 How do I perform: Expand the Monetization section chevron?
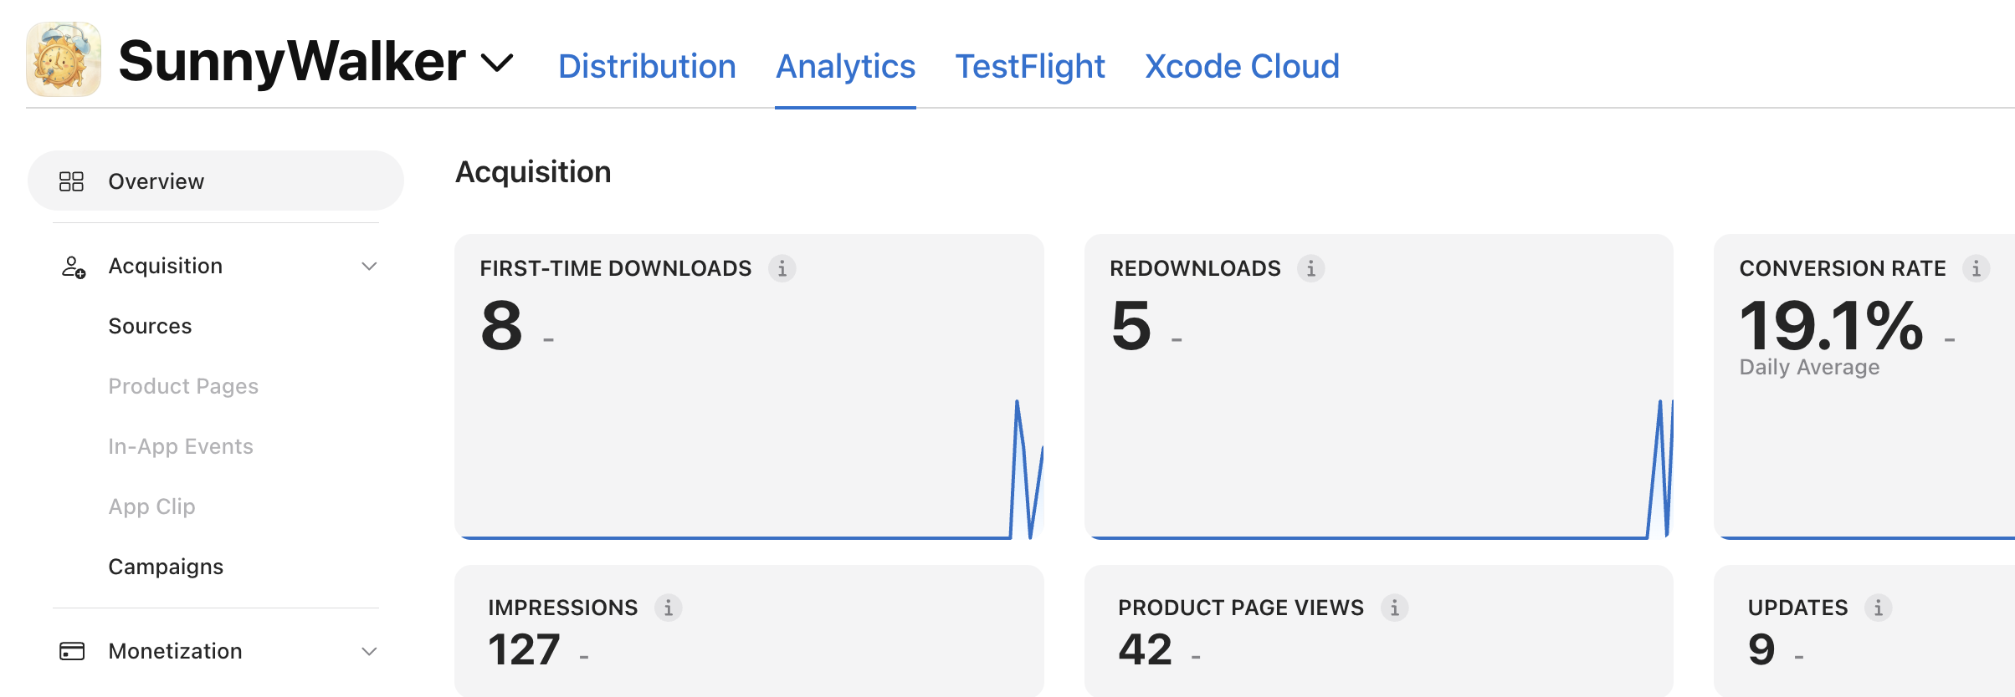(369, 652)
